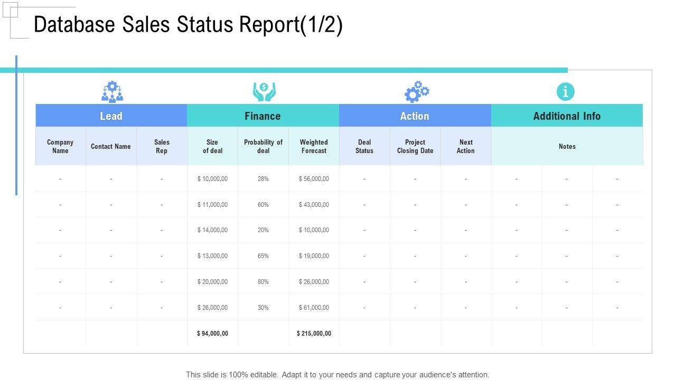Viewport: 676px width, 380px height.
Task: Click the Company Name column header
Action: coord(60,146)
